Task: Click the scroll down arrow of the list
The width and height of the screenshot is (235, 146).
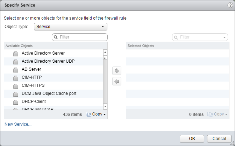Action: point(105,106)
